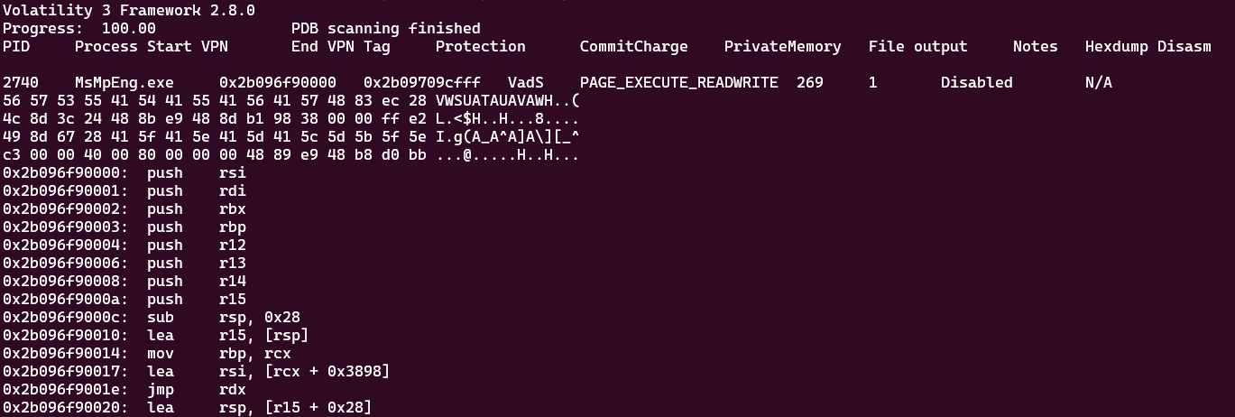Screen dimensions: 1235x417
Task: Click the Disabled file output value
Action: (976, 82)
